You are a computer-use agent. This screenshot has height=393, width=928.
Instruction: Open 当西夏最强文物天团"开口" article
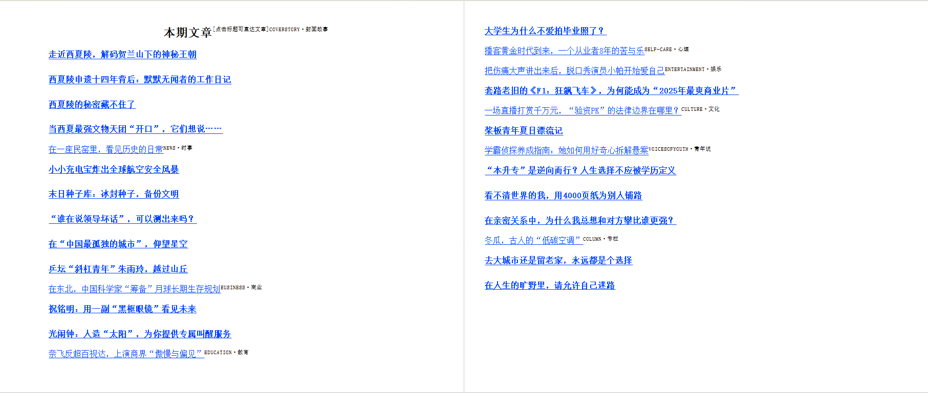pos(135,129)
